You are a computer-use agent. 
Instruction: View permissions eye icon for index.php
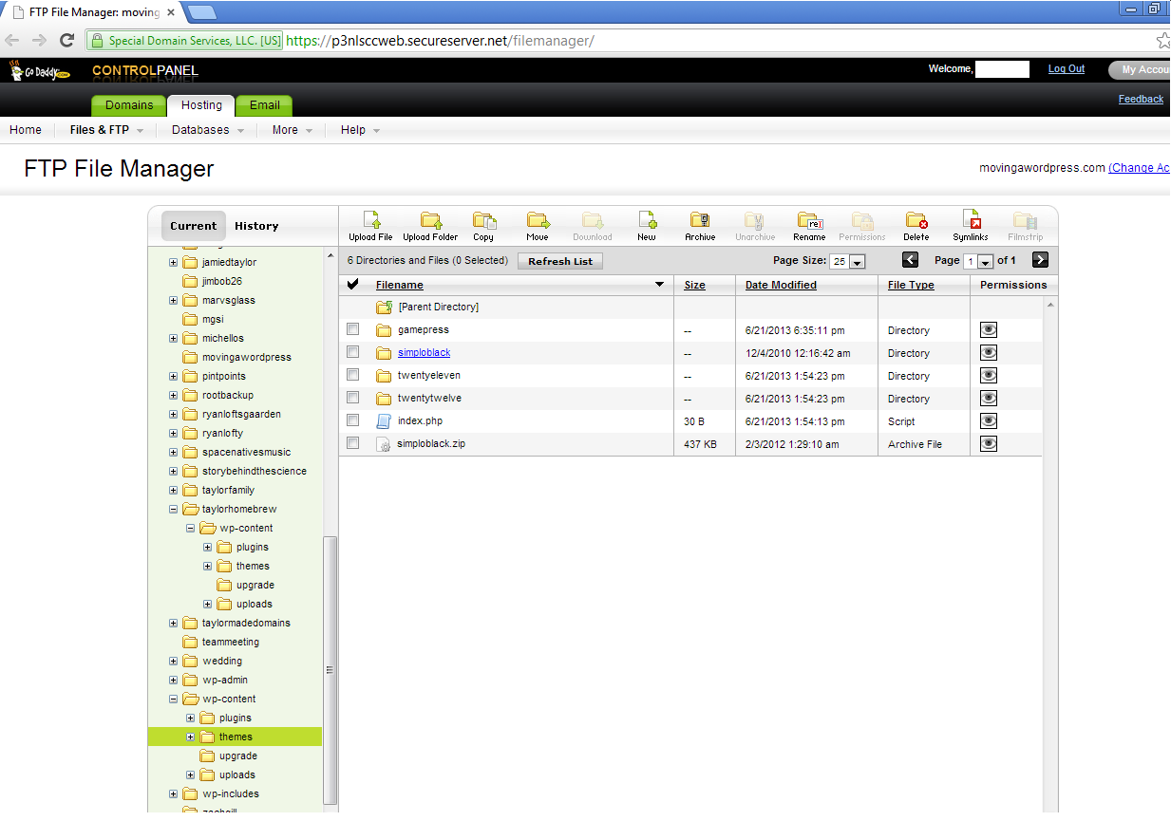(x=989, y=421)
